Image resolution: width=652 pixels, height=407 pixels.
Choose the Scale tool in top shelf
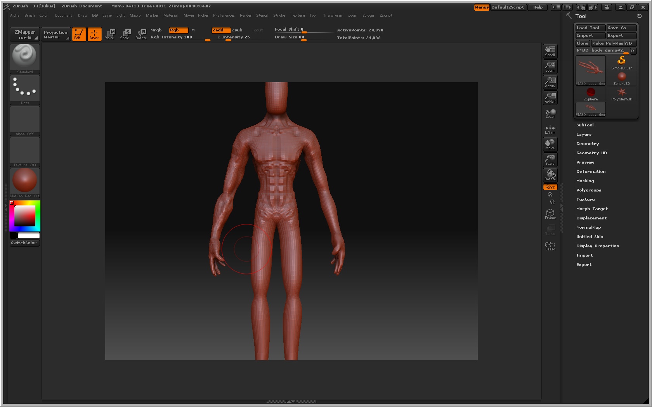coord(125,34)
